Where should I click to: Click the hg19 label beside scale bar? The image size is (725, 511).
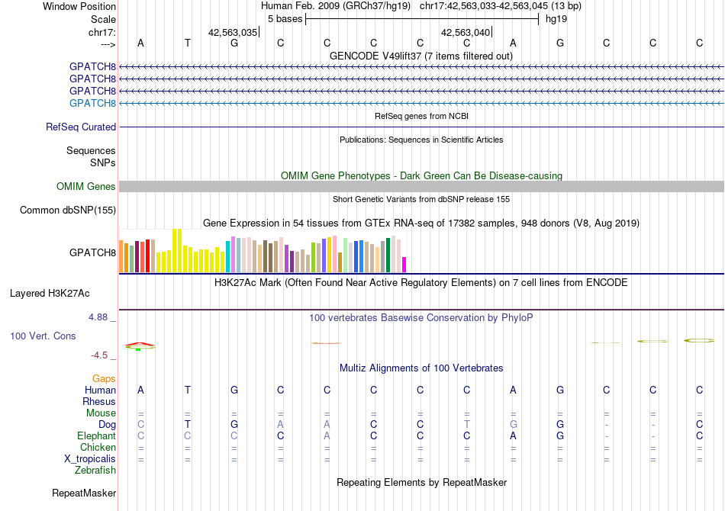point(556,19)
